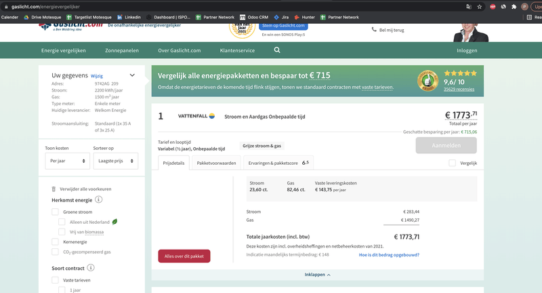
Task: Tick the Groene stroom checkbox
Action: pos(55,212)
